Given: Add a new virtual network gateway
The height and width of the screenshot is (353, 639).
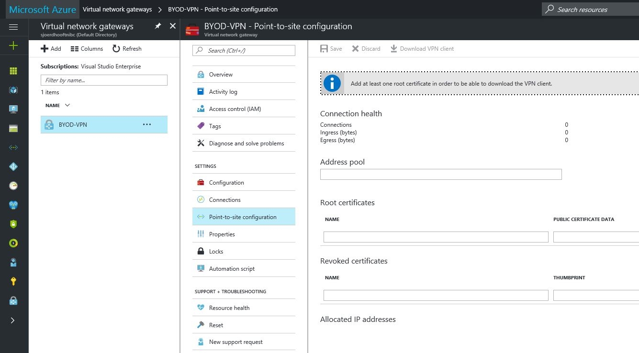Looking at the screenshot, I should pos(51,48).
